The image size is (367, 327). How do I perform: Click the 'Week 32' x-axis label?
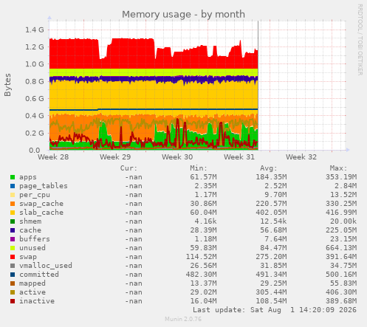301,157
